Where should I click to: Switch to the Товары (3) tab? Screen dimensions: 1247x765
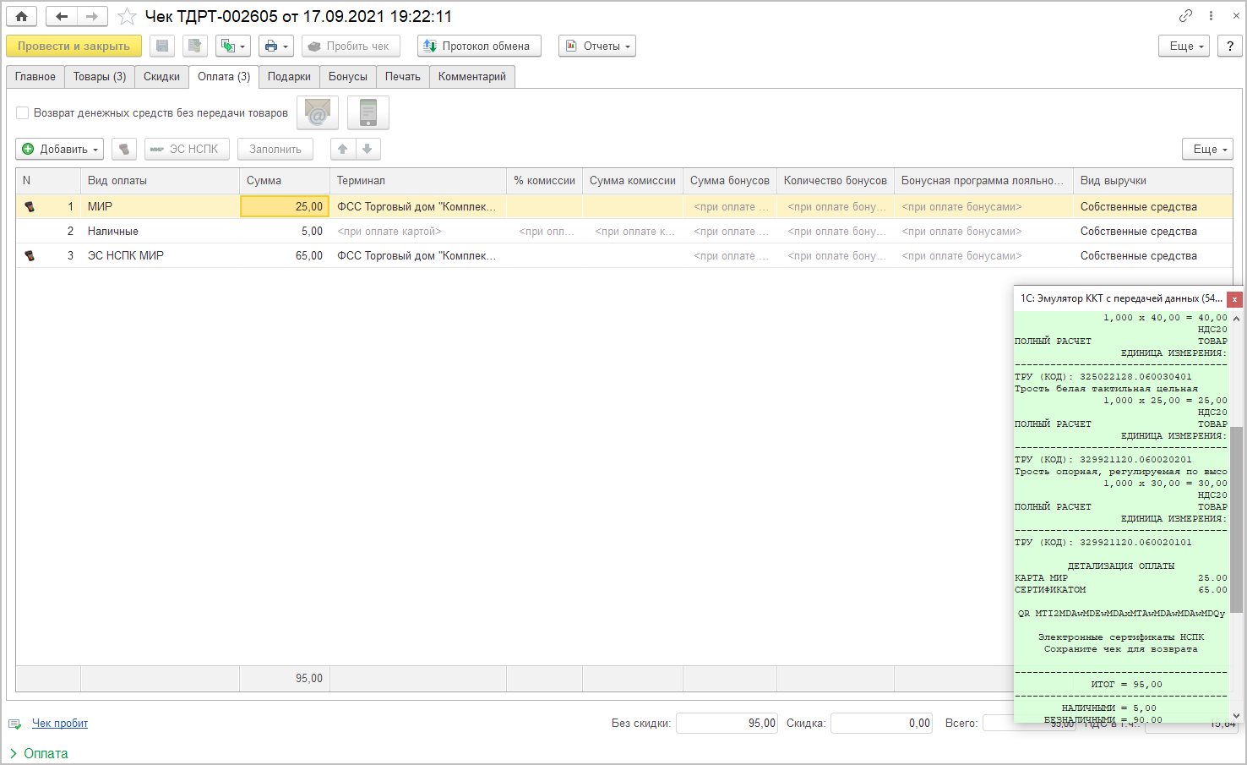click(100, 77)
